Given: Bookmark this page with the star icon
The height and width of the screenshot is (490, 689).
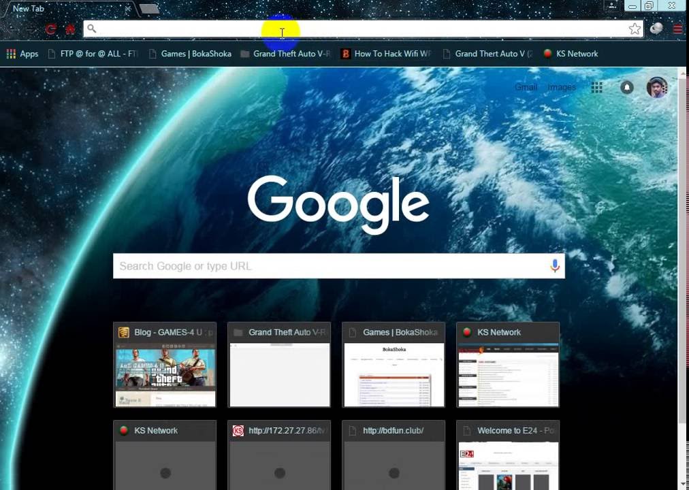Looking at the screenshot, I should (x=635, y=29).
